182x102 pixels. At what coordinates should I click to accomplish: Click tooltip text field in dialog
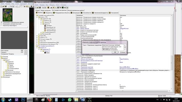tap(113, 47)
